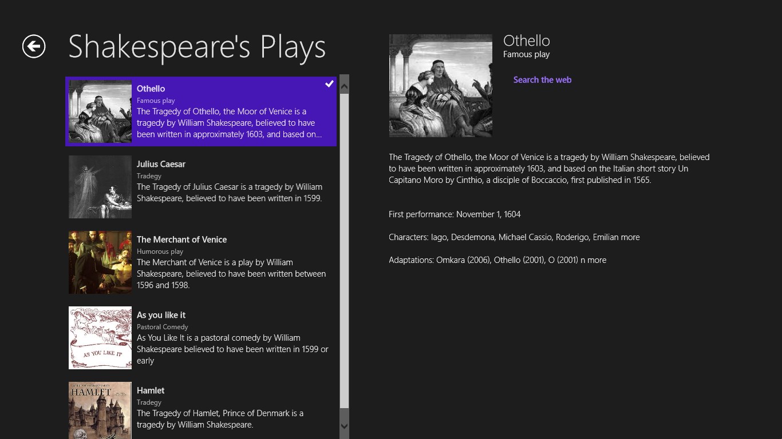Toggle the checkmark on the Othello item
The width and height of the screenshot is (782, 439).
329,84
